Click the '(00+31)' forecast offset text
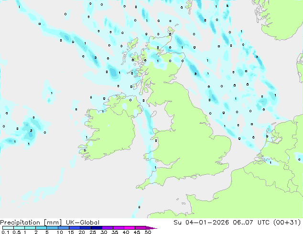The width and height of the screenshot is (303, 234). (287, 223)
